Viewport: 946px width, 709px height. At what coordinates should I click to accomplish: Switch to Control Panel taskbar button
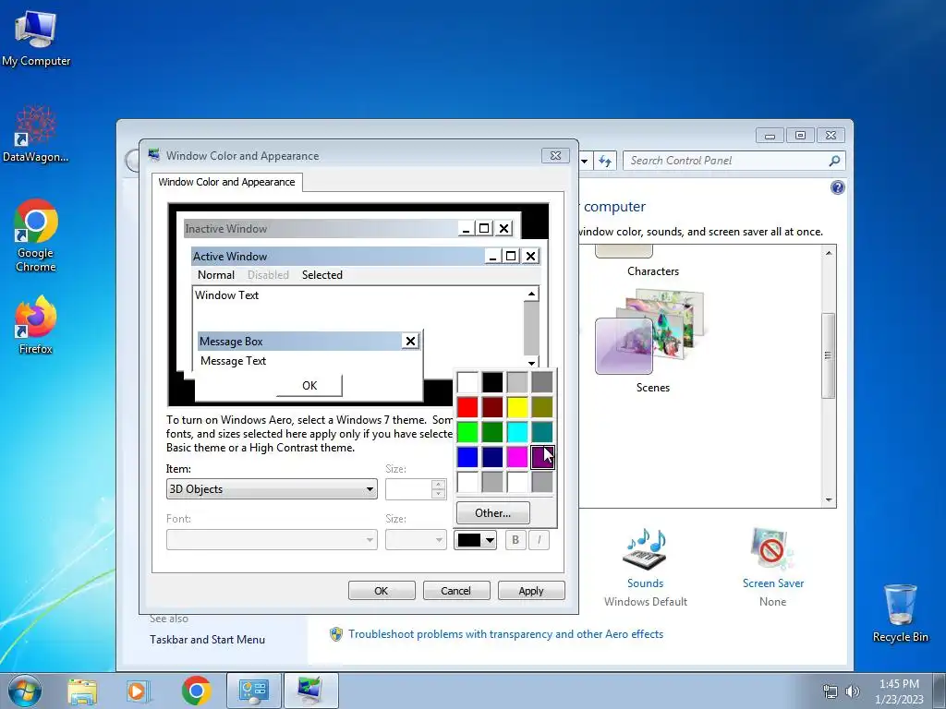(x=253, y=691)
